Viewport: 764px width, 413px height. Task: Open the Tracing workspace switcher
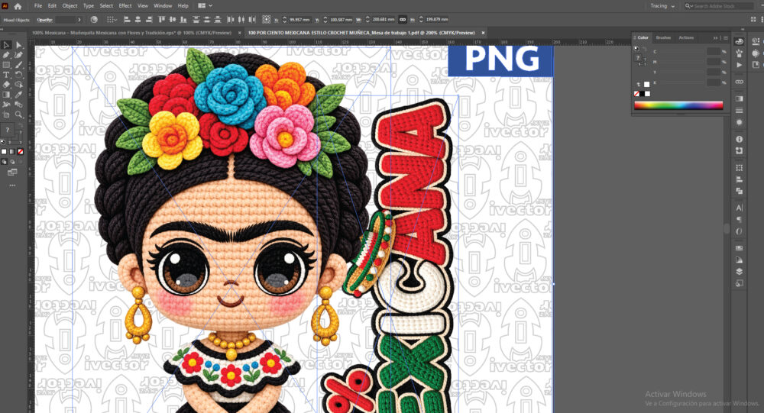(662, 6)
